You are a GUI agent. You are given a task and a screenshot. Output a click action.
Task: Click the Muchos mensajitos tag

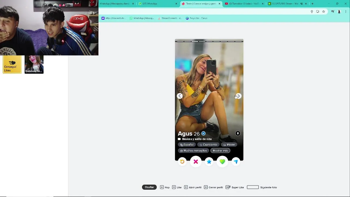[x=194, y=150]
